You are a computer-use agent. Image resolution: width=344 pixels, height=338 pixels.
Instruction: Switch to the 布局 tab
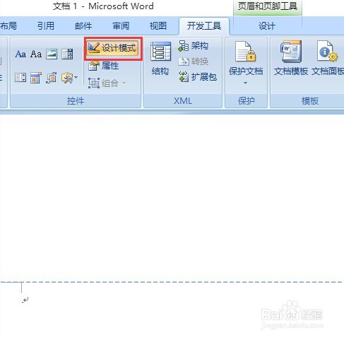click(8, 25)
